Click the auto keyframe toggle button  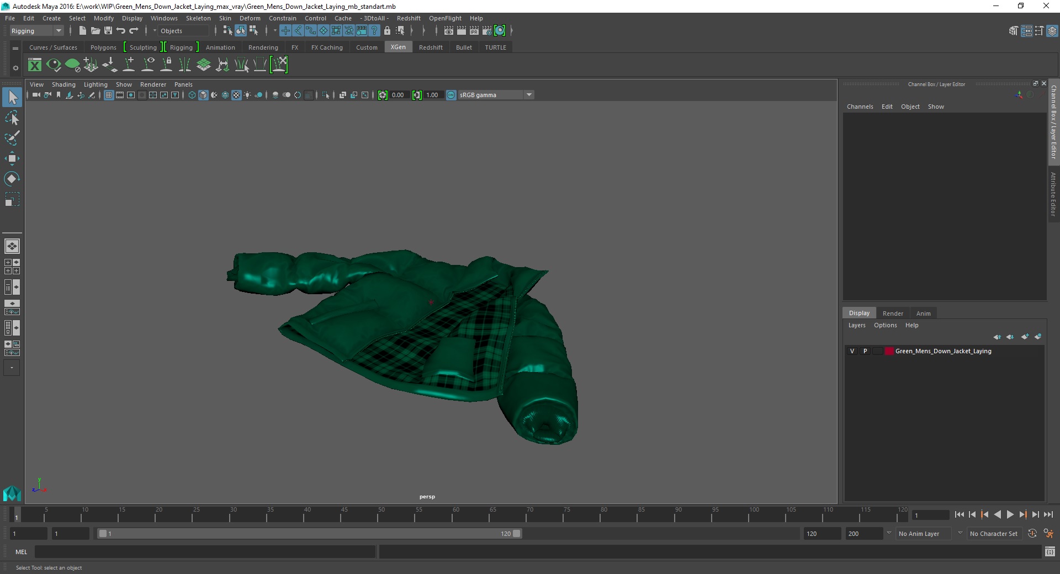coord(1032,534)
